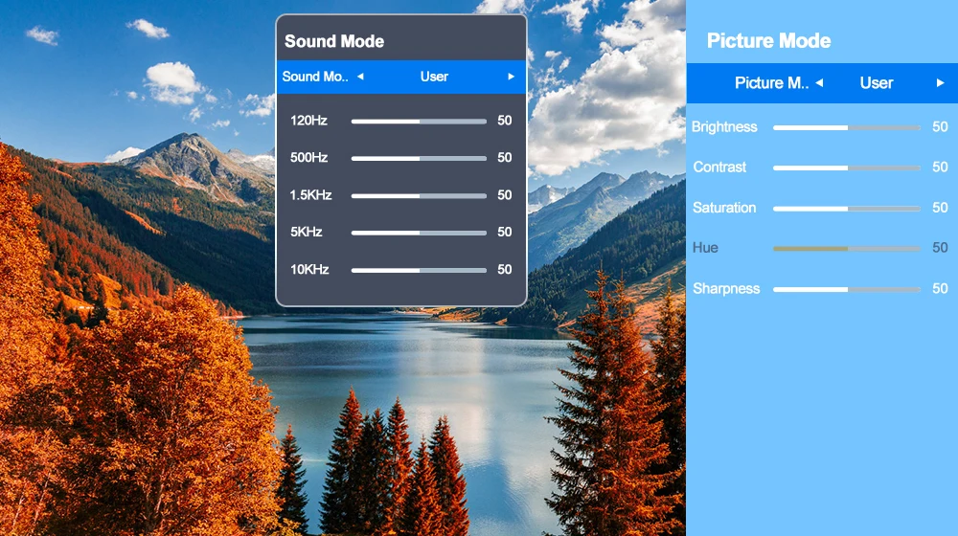The image size is (958, 536).
Task: Set the 1.5KHz equalizer slider
Action: [419, 196]
